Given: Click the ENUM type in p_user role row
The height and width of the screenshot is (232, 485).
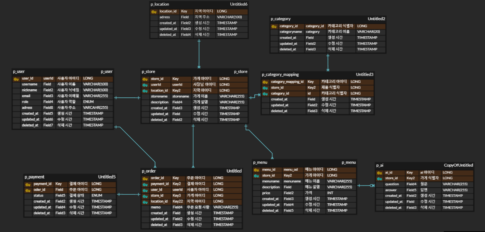Looking at the screenshot, I should pyautogui.click(x=88, y=102).
